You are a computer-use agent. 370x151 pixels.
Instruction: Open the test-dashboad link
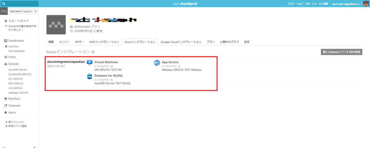pyautogui.click(x=17, y=51)
